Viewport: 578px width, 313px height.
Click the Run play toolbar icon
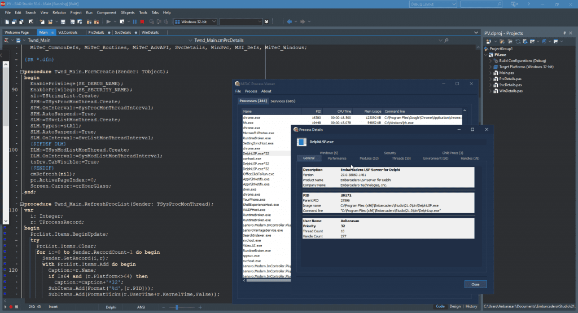point(108,22)
